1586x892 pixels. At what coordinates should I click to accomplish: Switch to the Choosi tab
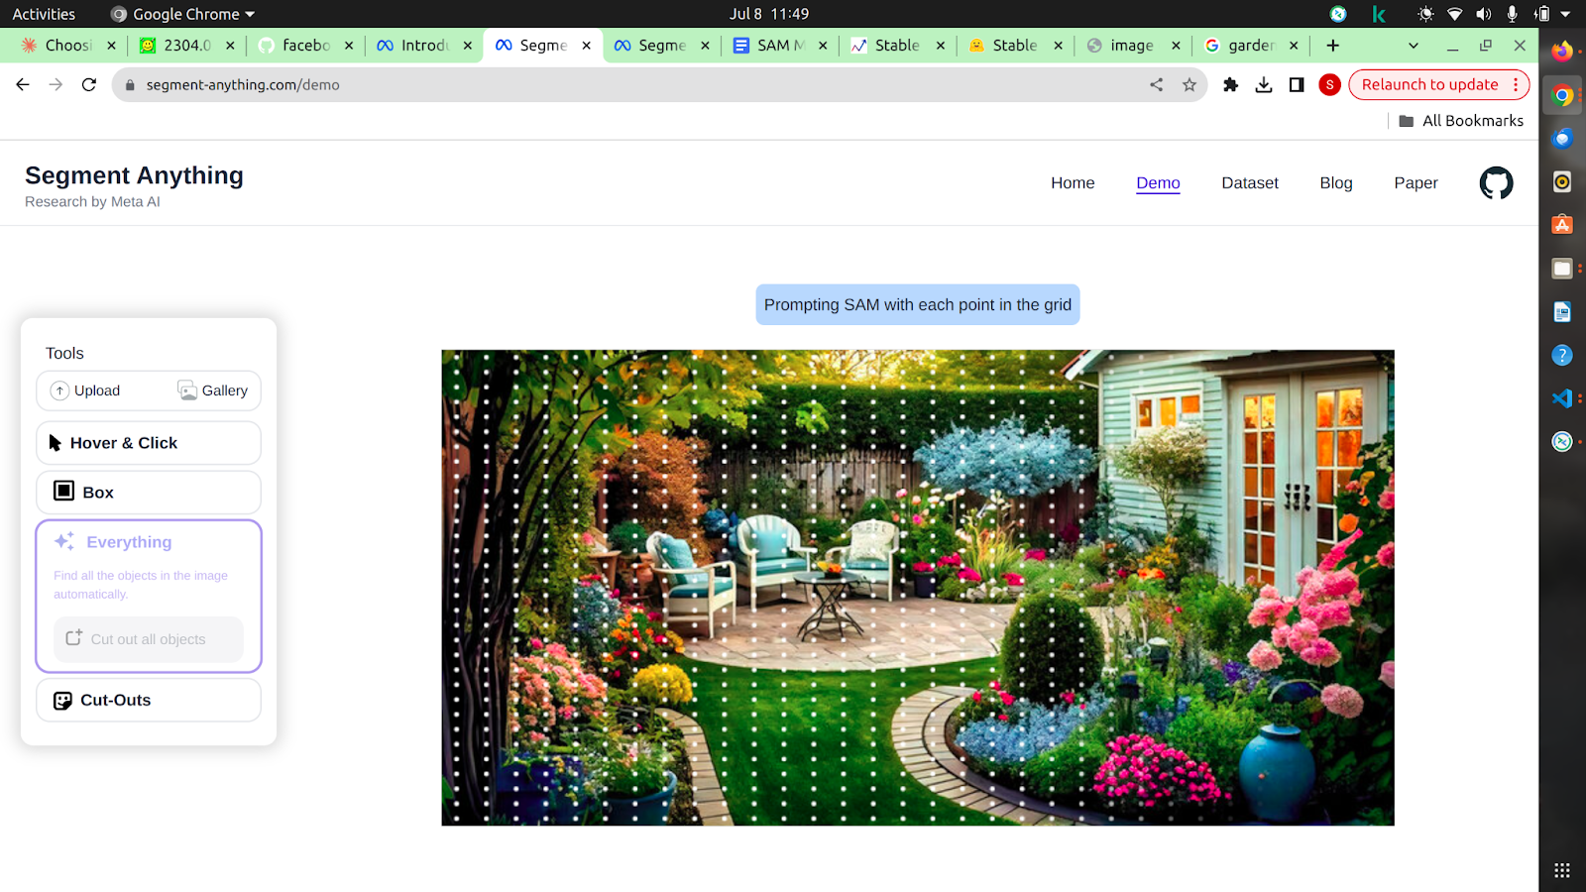coord(66,46)
